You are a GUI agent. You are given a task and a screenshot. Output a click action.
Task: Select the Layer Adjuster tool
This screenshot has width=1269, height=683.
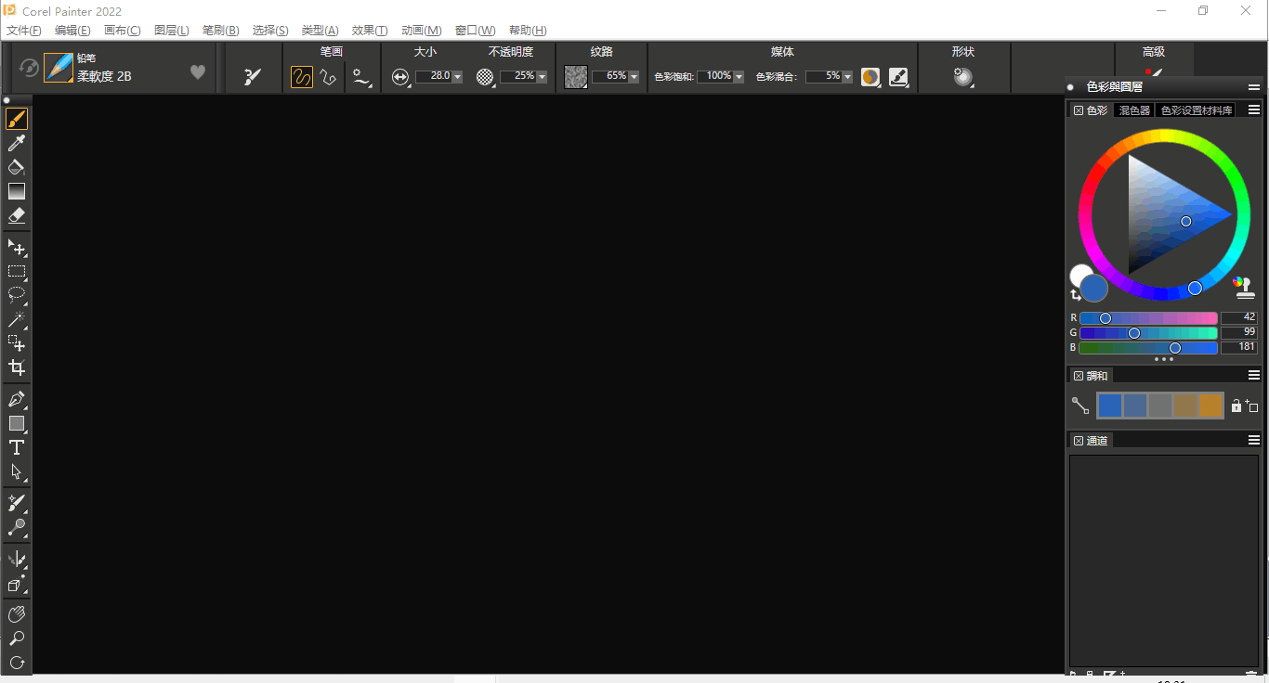pyautogui.click(x=17, y=248)
